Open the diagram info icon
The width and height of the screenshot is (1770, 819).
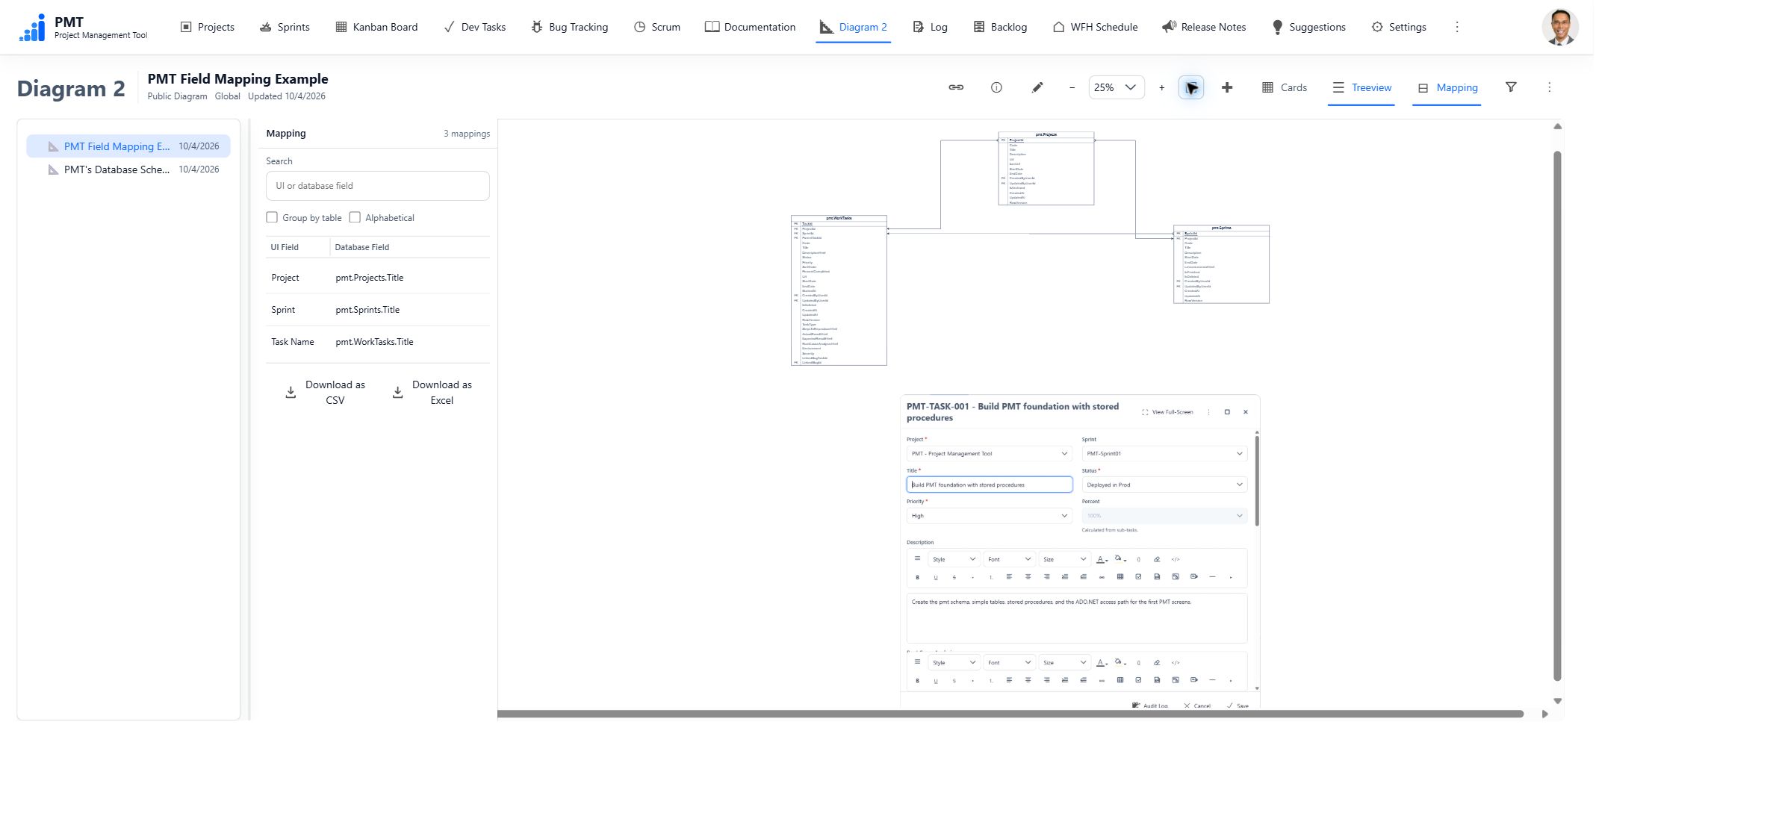[996, 87]
